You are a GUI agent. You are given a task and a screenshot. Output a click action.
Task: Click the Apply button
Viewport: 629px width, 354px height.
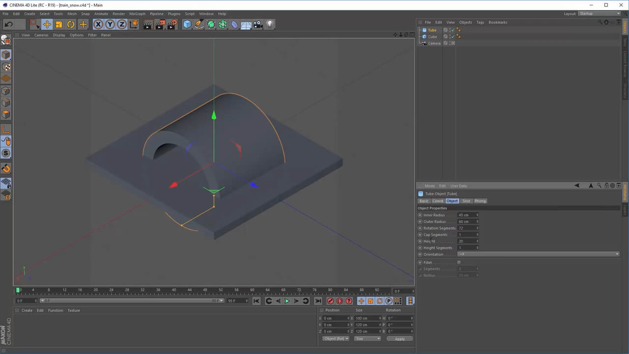[400, 339]
